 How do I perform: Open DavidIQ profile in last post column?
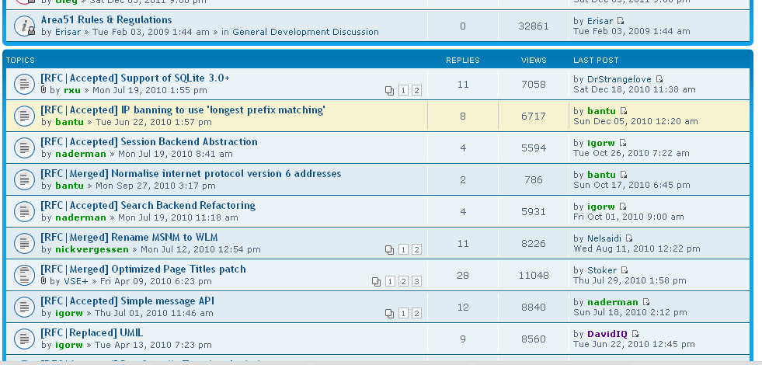(x=607, y=335)
